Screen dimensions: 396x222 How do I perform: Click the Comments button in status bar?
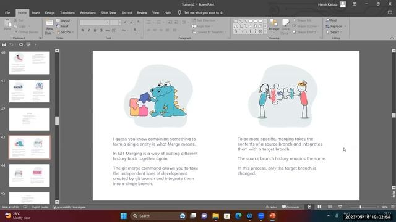(291, 207)
